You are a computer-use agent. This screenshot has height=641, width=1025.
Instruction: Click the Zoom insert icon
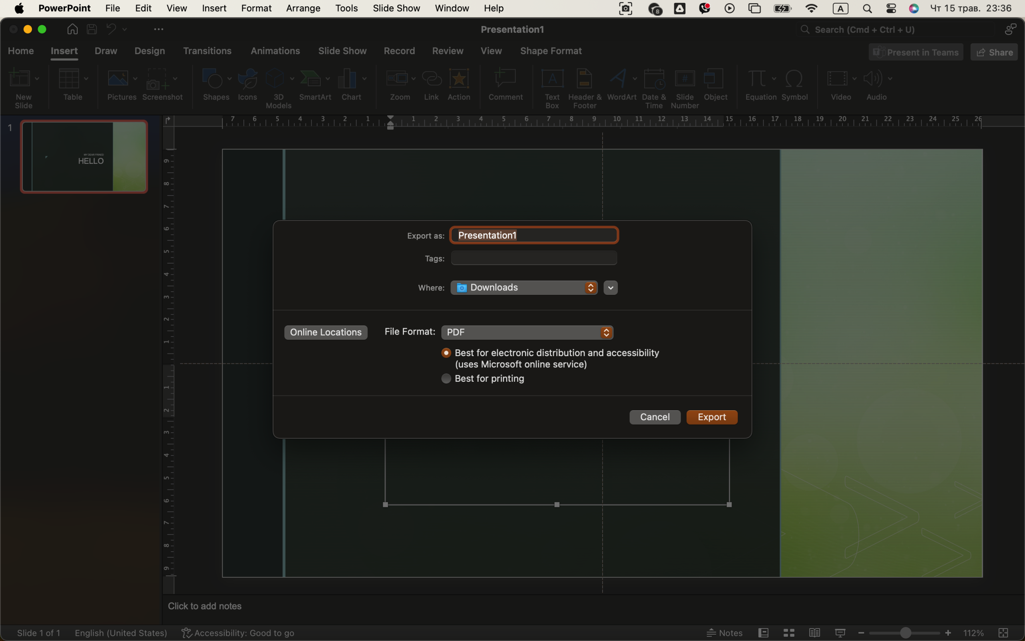click(x=397, y=79)
